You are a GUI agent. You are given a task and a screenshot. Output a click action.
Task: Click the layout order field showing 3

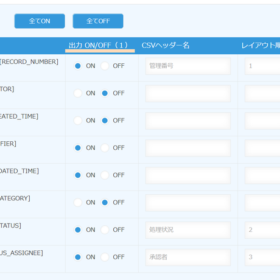[x=262, y=257]
